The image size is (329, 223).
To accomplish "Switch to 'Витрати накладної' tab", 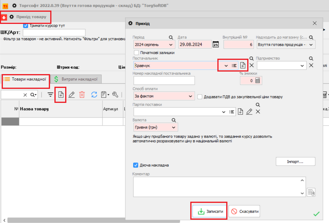I will (76, 79).
